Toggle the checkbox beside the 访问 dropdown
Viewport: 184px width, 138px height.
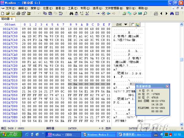(x=133, y=24)
